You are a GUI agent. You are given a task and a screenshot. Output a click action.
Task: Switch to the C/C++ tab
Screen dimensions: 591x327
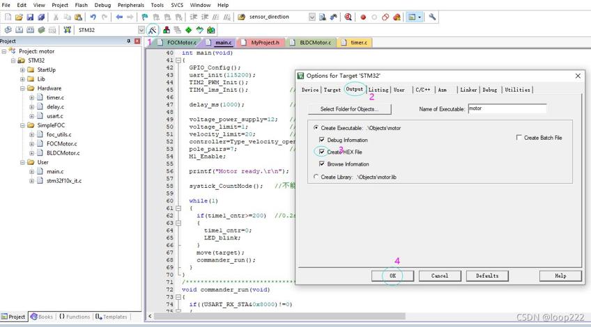pos(423,90)
